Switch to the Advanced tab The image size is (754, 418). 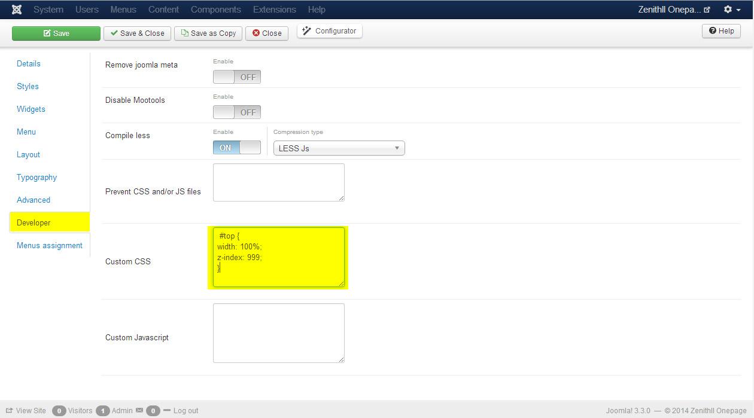click(x=34, y=200)
